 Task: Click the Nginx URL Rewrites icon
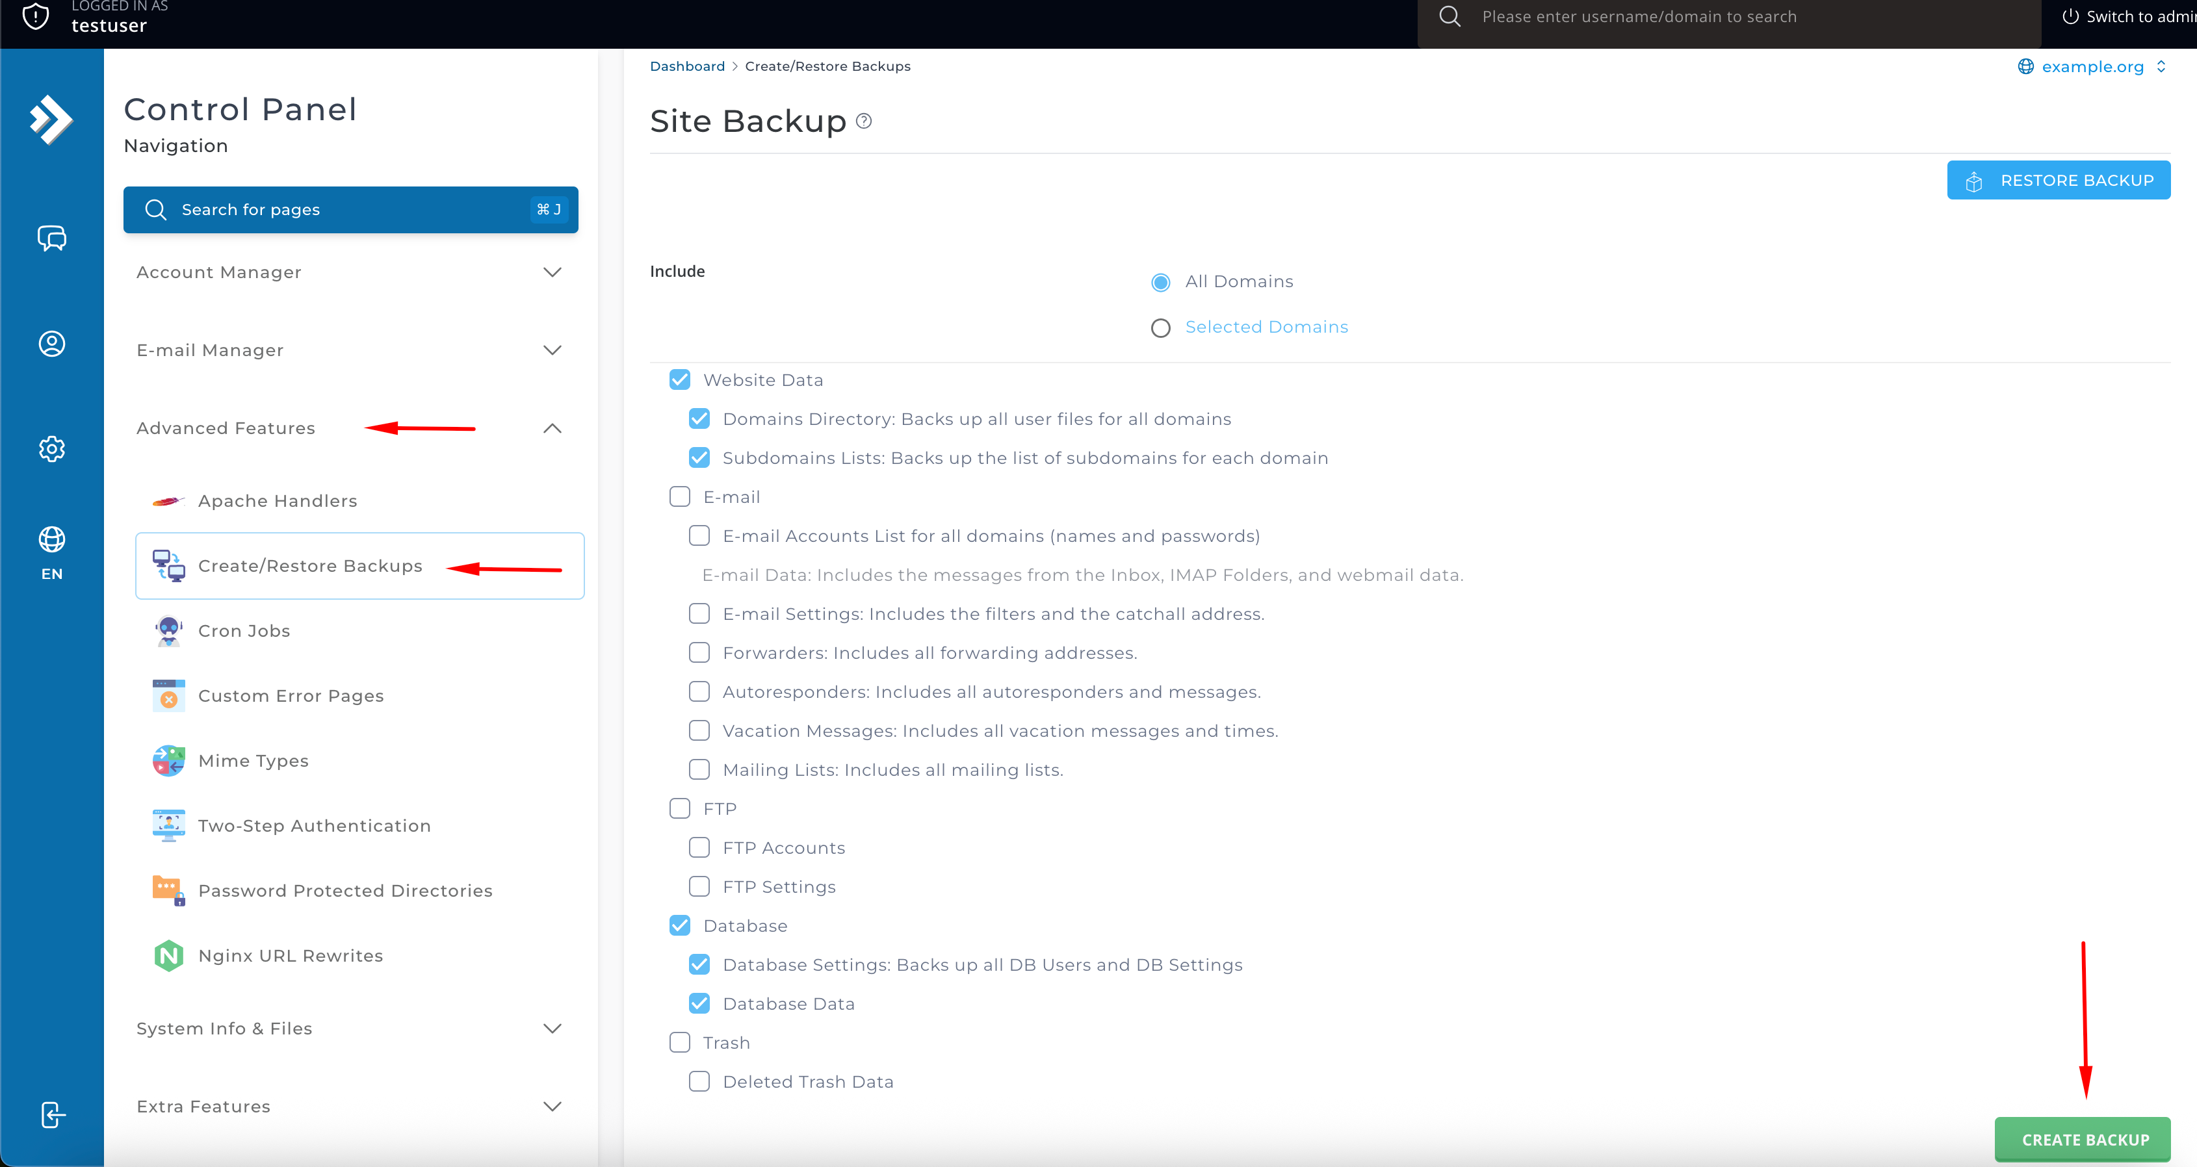pyautogui.click(x=168, y=956)
